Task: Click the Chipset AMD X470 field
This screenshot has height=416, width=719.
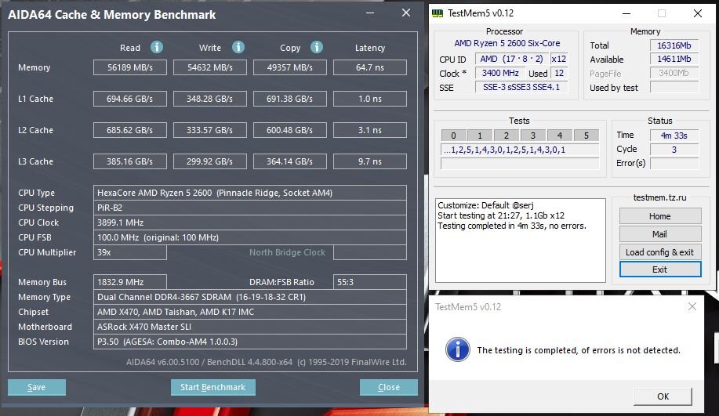Action: click(x=250, y=312)
